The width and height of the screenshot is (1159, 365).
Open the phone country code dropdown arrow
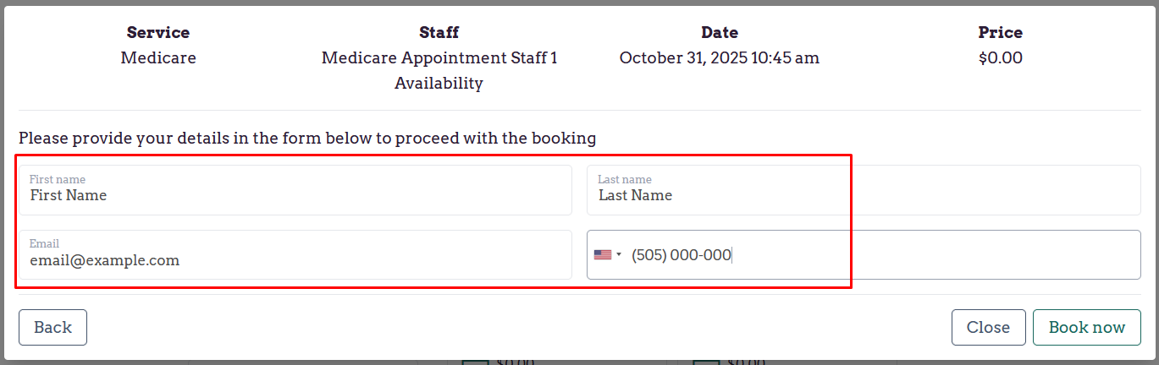(619, 254)
